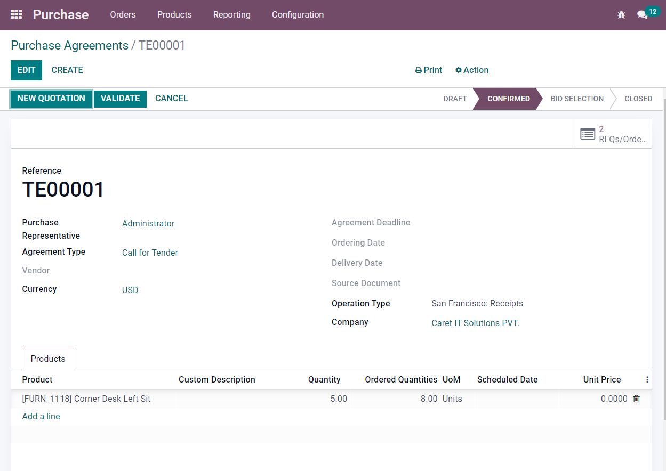The width and height of the screenshot is (666, 471).
Task: Delete the Corner Desk Left Sit line
Action: [x=636, y=399]
